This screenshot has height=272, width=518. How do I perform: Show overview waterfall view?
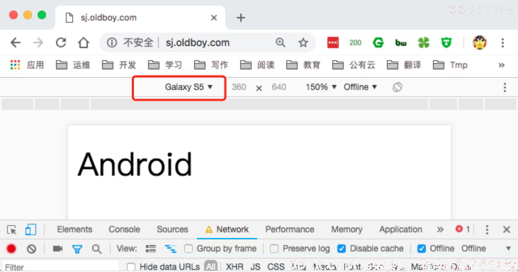171,249
